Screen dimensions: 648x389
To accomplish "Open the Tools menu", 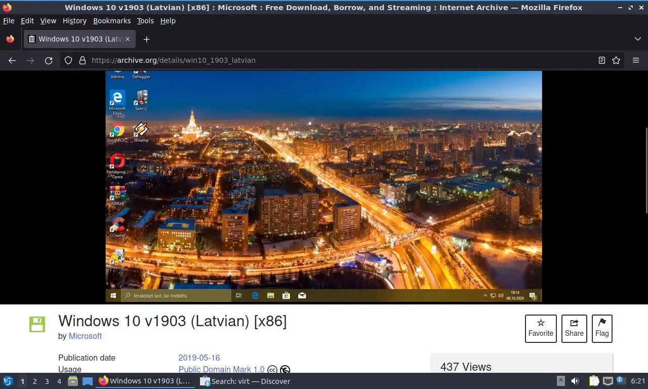I will [x=145, y=21].
